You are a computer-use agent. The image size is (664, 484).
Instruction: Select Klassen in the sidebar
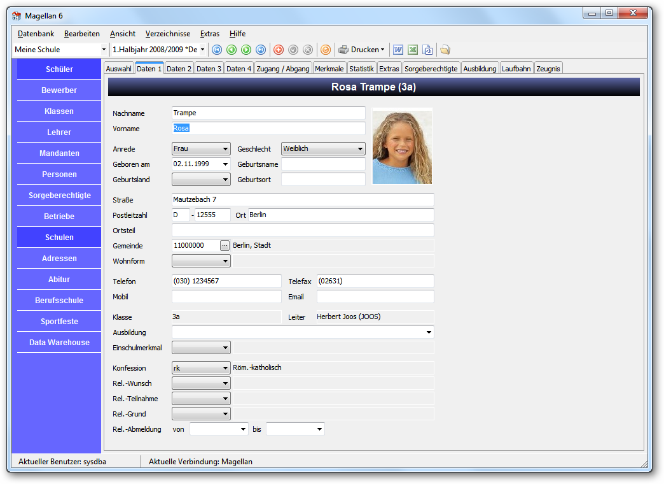pos(59,111)
